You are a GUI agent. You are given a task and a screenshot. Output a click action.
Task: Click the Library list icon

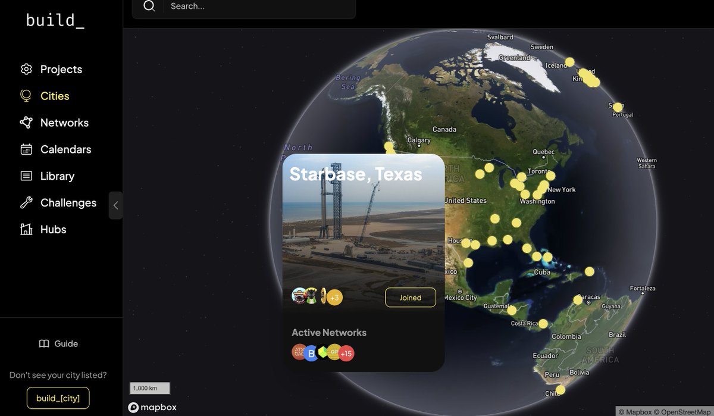coord(26,176)
